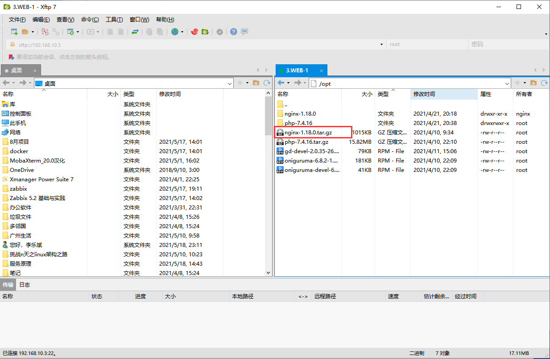550x359 pixels.
Task: Select the php-7.4.16 remote folder
Action: point(298,123)
